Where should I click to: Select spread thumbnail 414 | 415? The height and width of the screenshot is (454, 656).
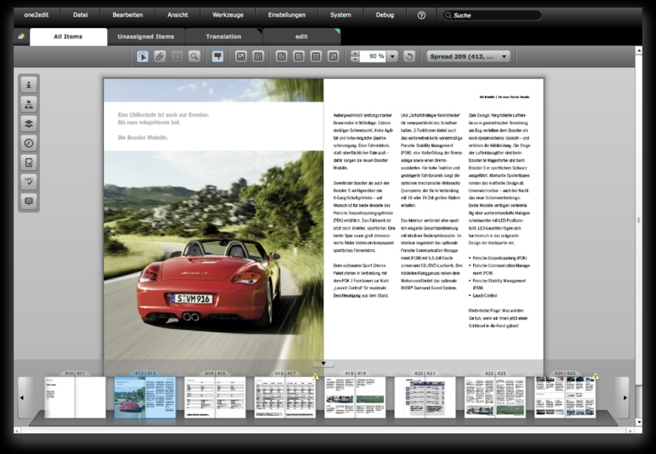click(215, 397)
